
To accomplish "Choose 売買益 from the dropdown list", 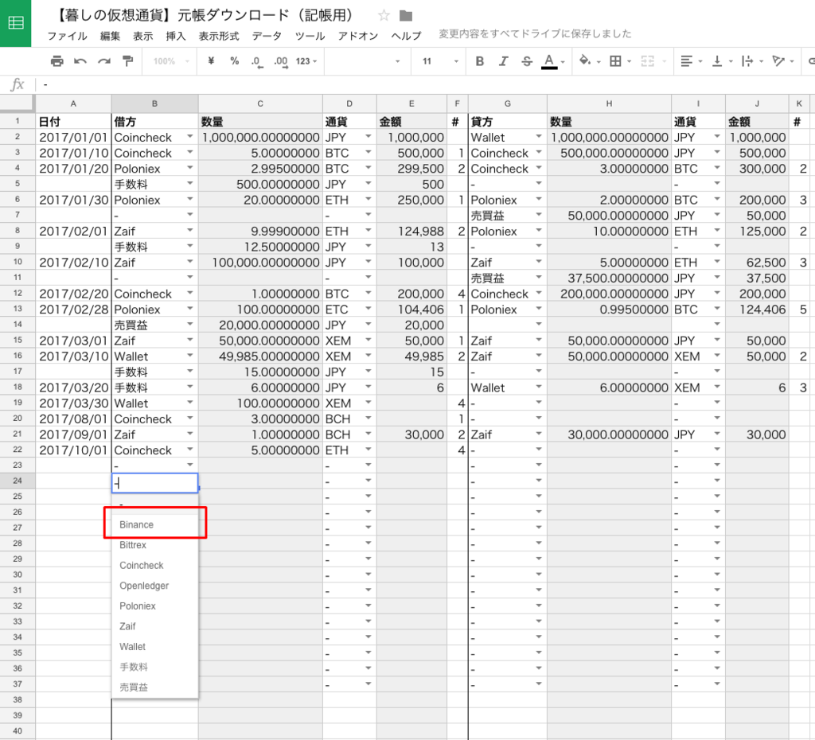I will pos(155,687).
